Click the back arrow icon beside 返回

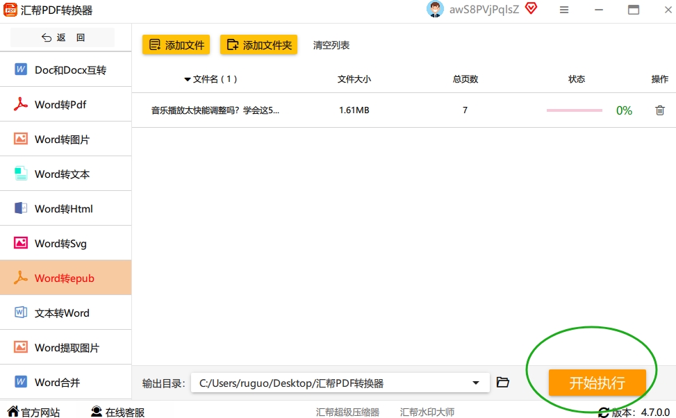click(x=46, y=38)
